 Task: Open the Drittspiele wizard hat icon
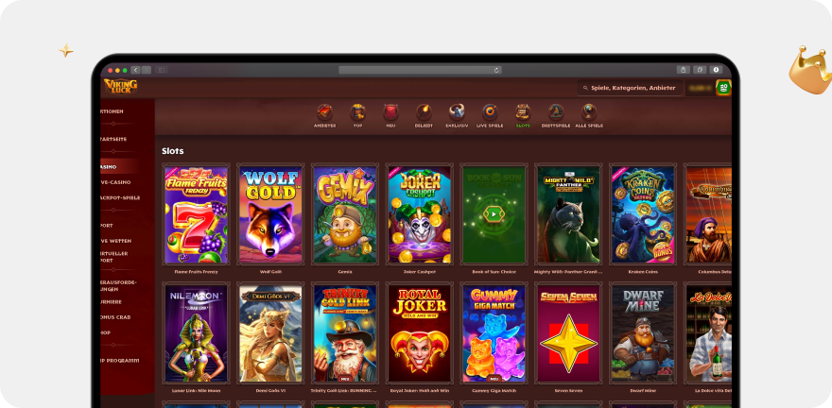tap(556, 113)
